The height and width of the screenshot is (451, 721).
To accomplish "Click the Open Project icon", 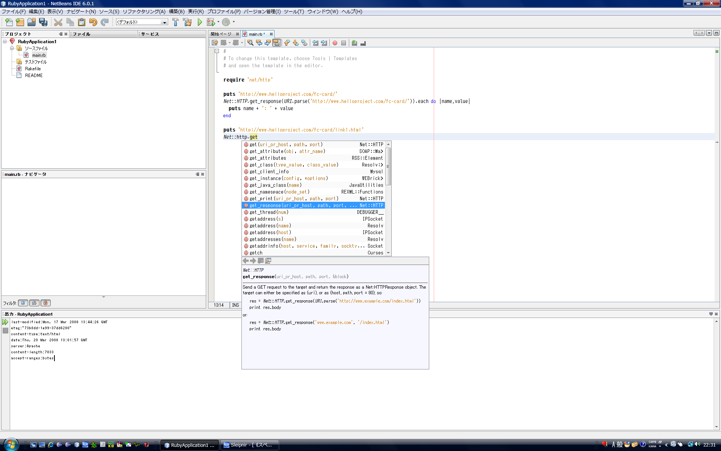I will click(x=32, y=22).
